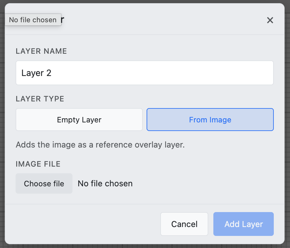Place cursor in the Layer 2 name box
This screenshot has height=248, width=290.
[x=145, y=73]
